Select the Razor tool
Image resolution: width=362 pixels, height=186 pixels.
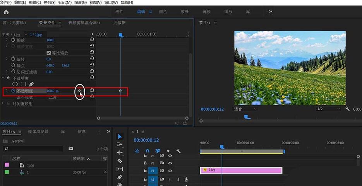pyautogui.click(x=120, y=160)
